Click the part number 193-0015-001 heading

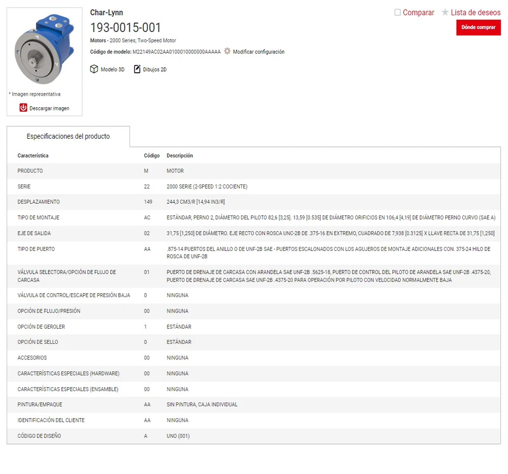[125, 27]
